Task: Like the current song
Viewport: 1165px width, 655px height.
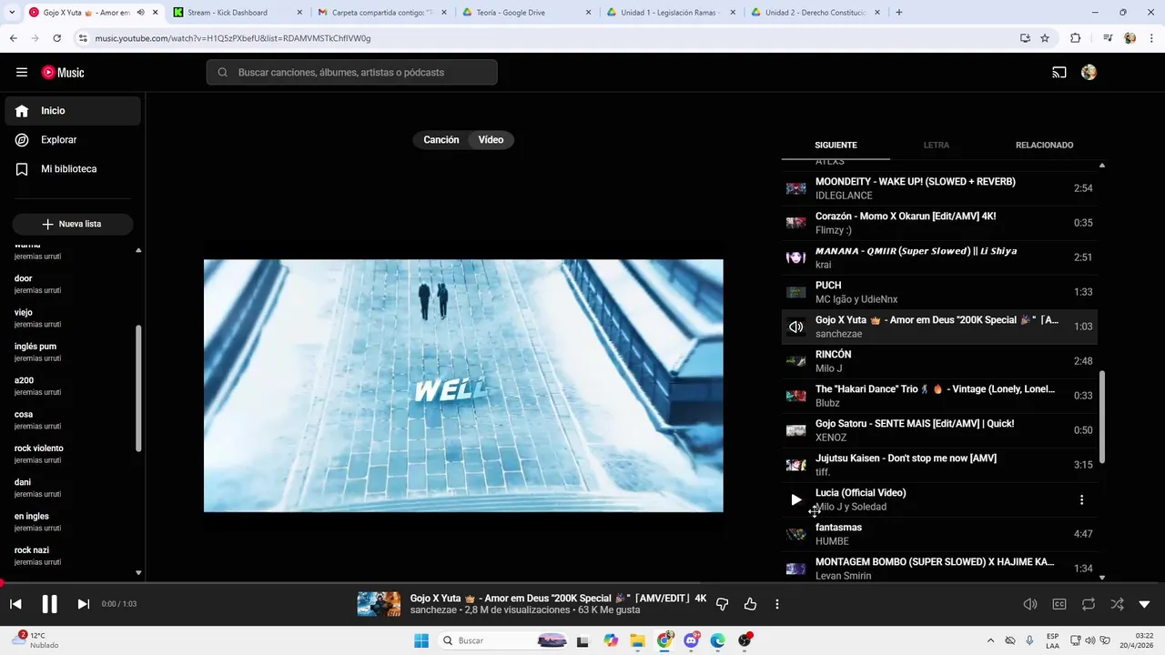Action: point(750,604)
